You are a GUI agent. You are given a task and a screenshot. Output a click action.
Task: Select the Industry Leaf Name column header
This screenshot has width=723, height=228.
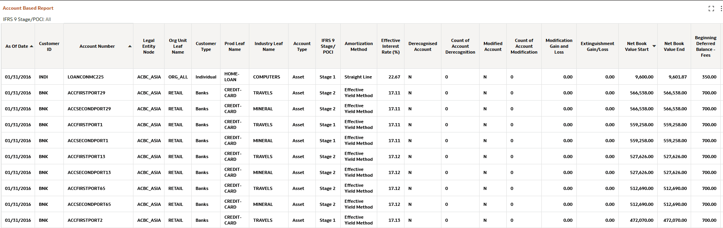(x=269, y=46)
